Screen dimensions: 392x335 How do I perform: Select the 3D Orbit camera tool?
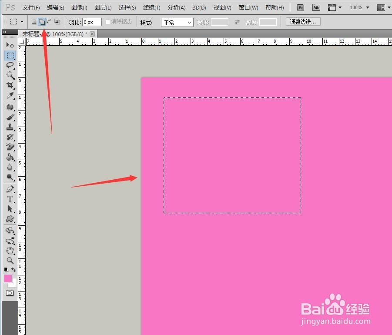click(x=10, y=241)
